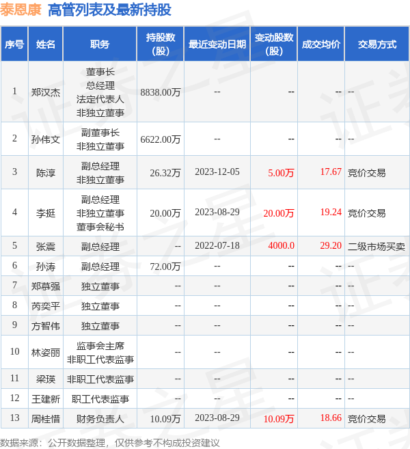Click row number 10
The height and width of the screenshot is (449, 410).
click(14, 352)
